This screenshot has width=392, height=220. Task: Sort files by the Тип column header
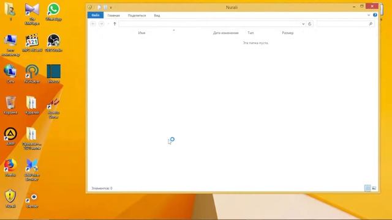(x=251, y=32)
